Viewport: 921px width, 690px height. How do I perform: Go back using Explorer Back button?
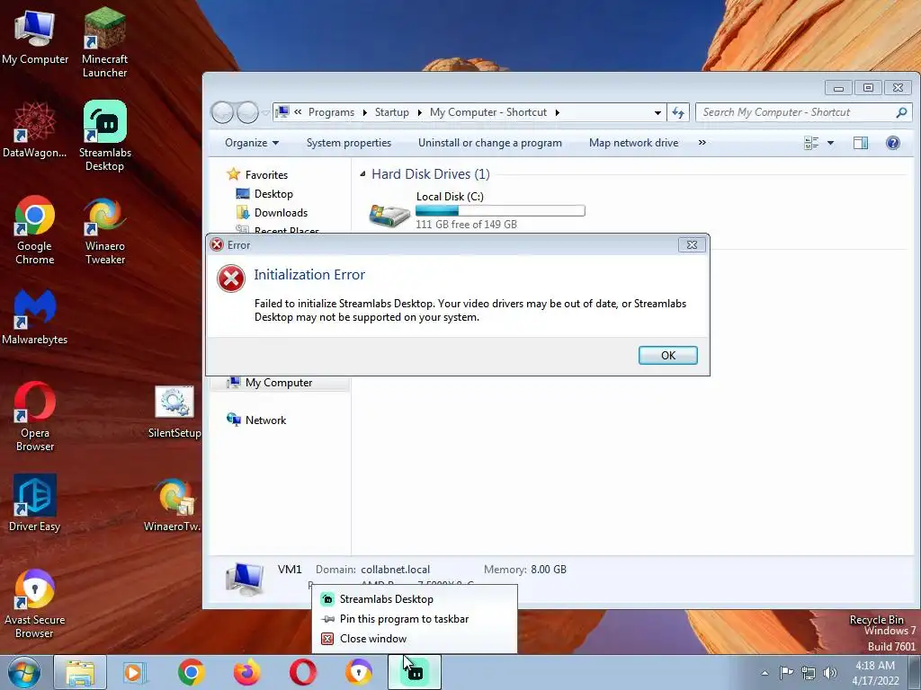[x=223, y=112]
